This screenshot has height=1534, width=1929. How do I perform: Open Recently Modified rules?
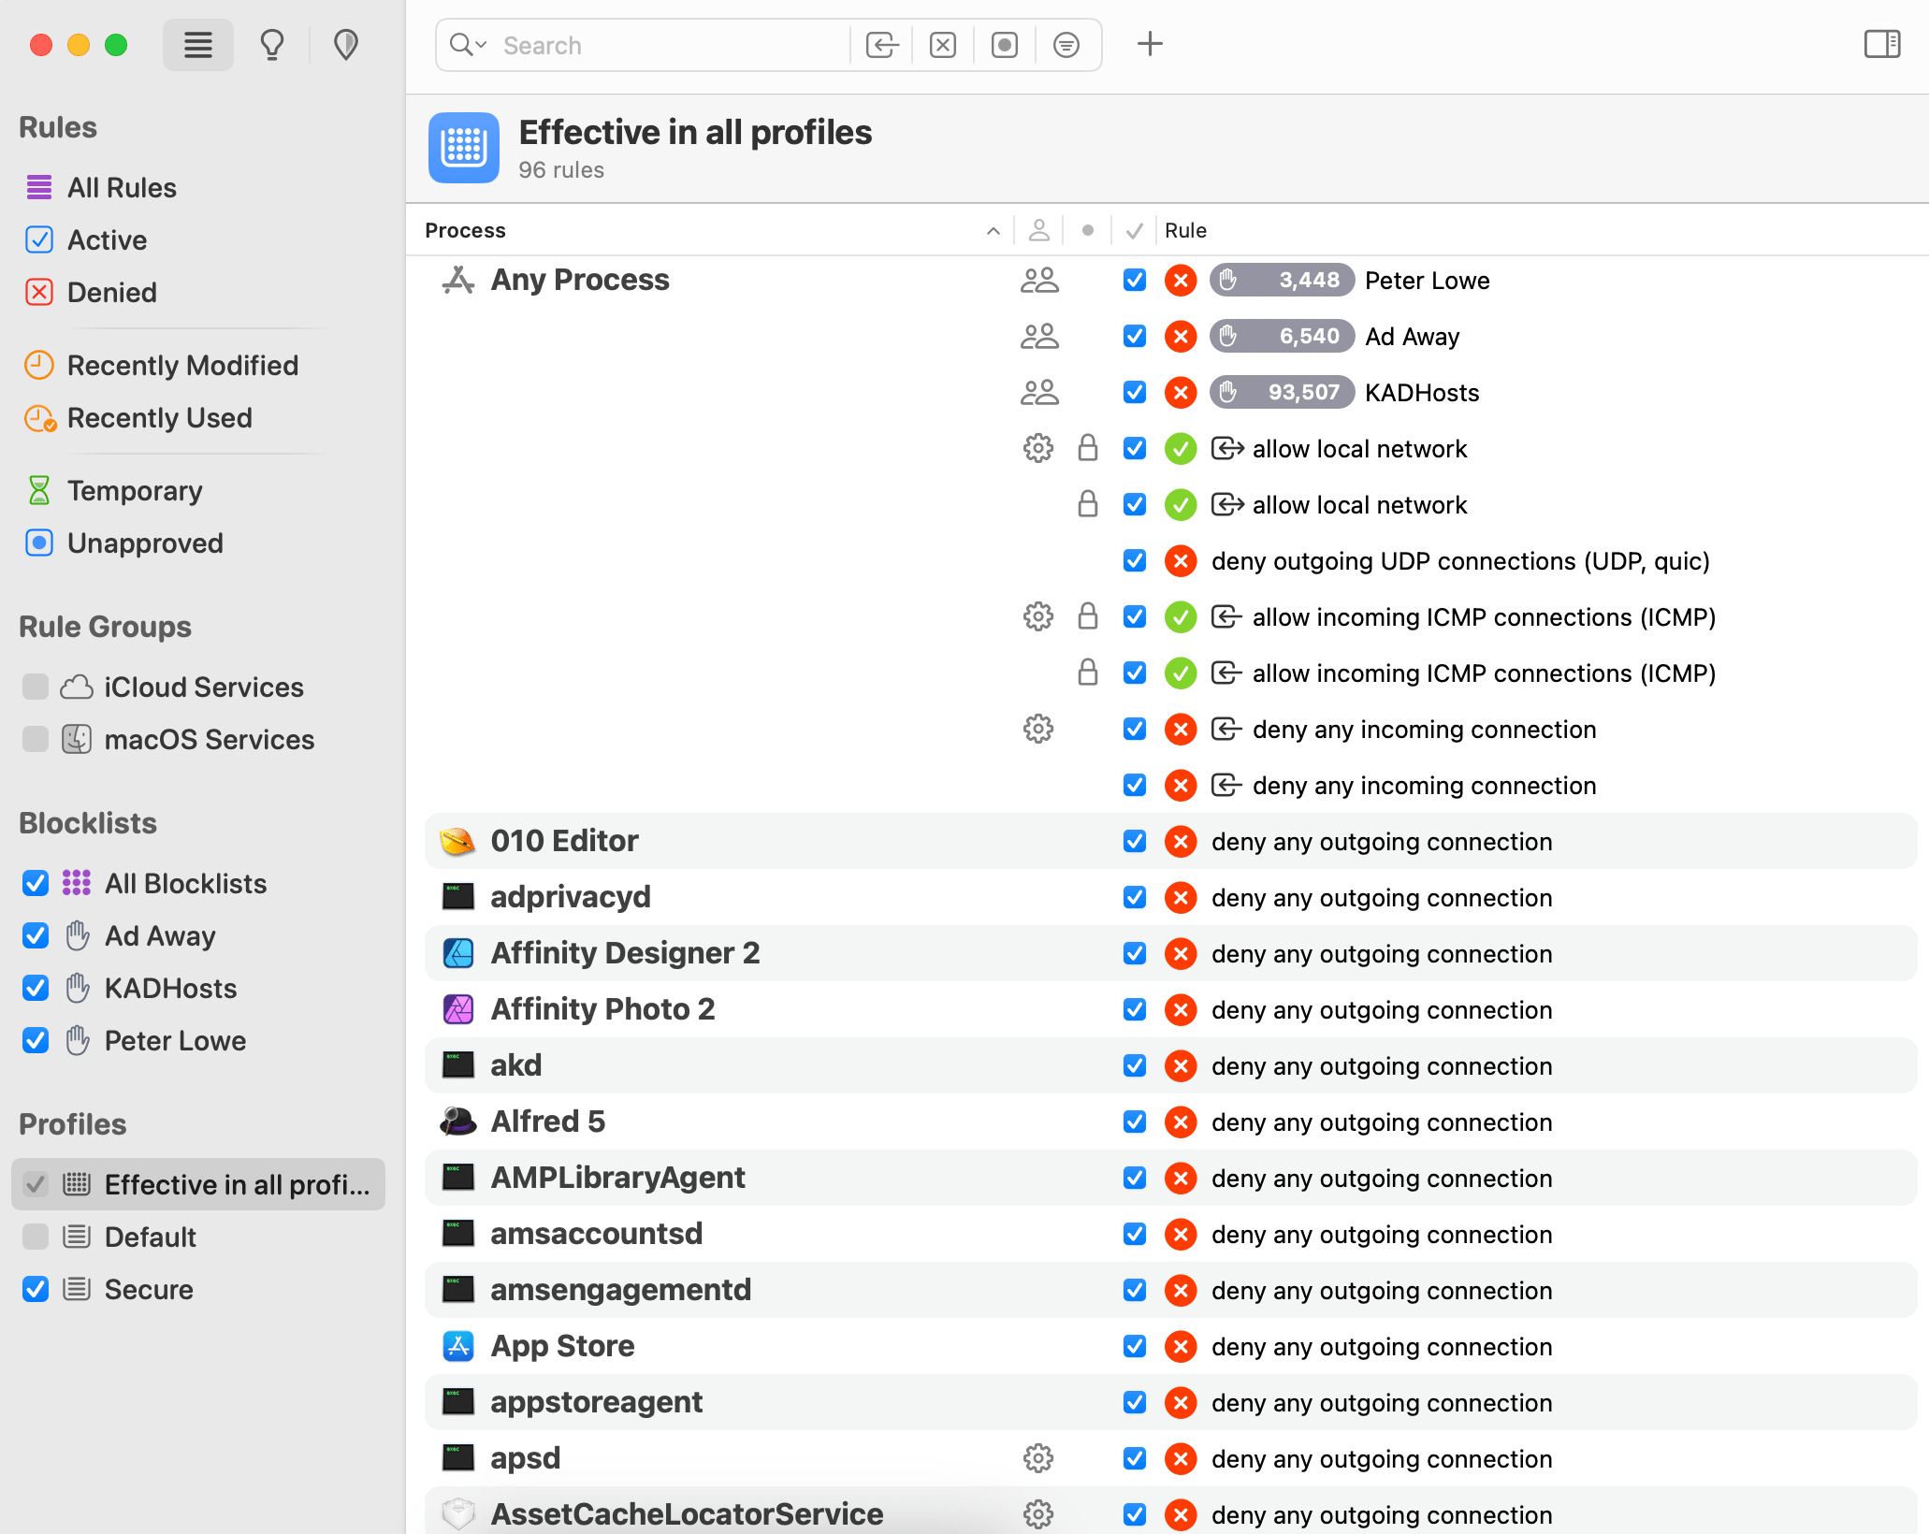coord(182,366)
